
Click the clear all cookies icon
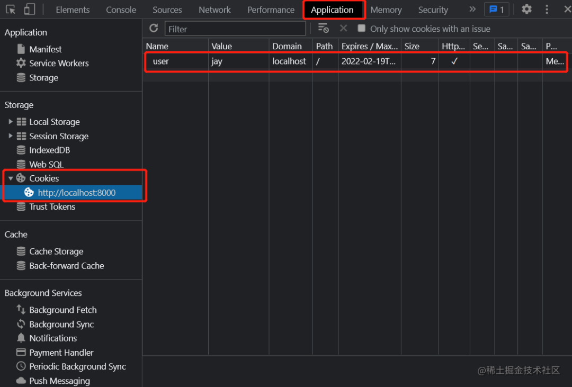click(x=323, y=28)
